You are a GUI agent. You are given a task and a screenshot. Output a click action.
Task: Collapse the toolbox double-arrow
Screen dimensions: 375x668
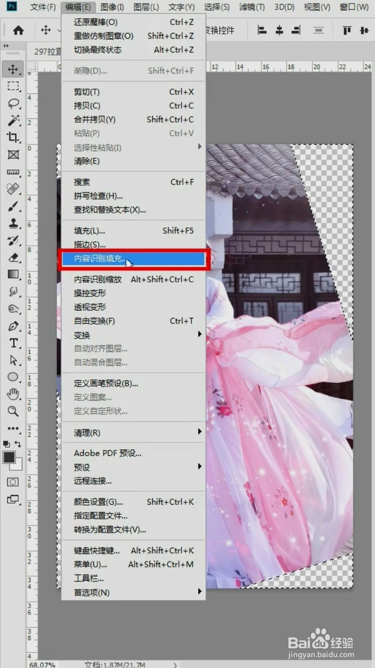(6, 46)
